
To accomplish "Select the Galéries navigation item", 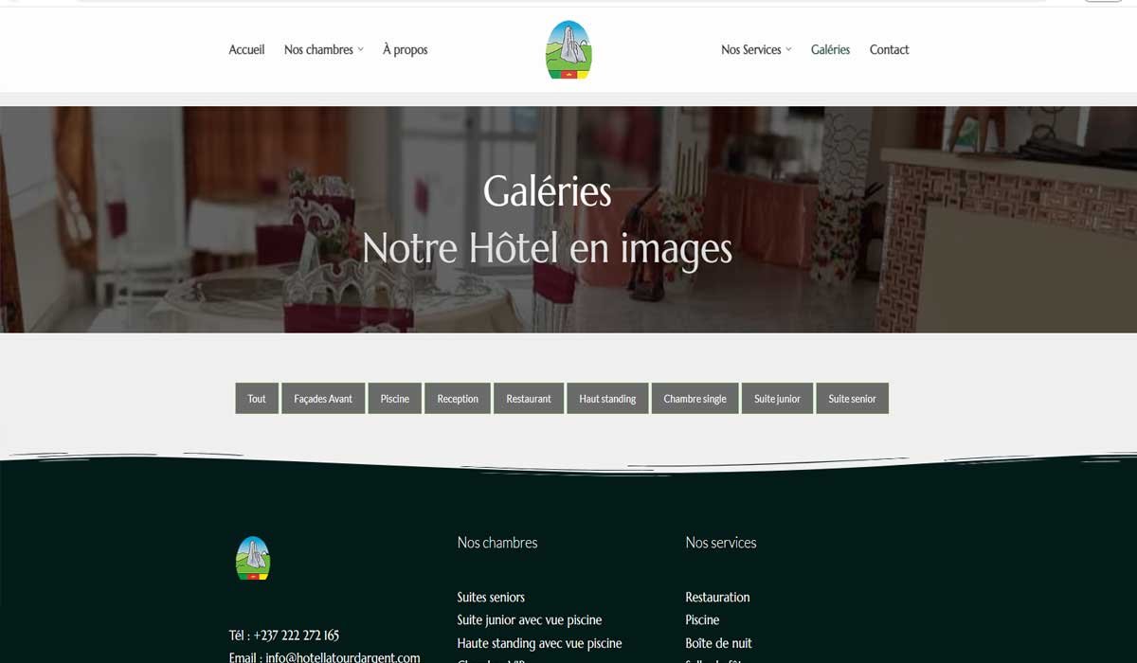I will [x=830, y=49].
